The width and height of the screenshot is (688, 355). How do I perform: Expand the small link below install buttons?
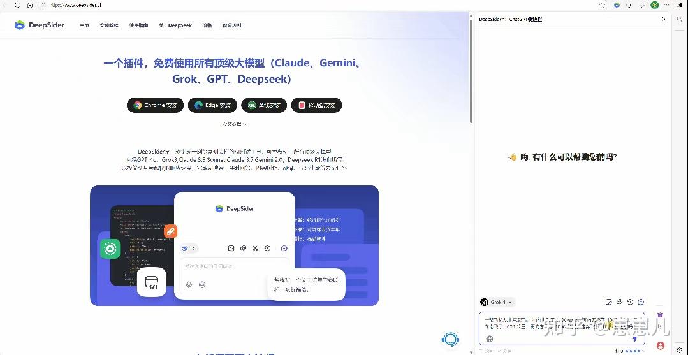[x=234, y=124]
